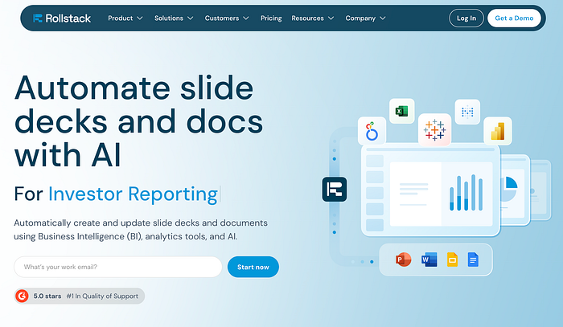Click the PowerPoint icon in the illustration

pos(403,260)
